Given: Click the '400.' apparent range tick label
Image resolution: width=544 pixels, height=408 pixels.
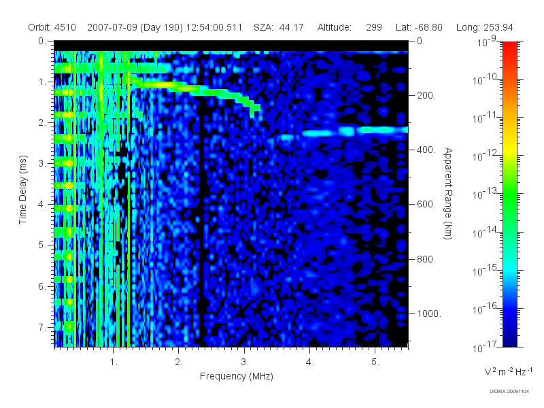Looking at the screenshot, I should coord(426,150).
